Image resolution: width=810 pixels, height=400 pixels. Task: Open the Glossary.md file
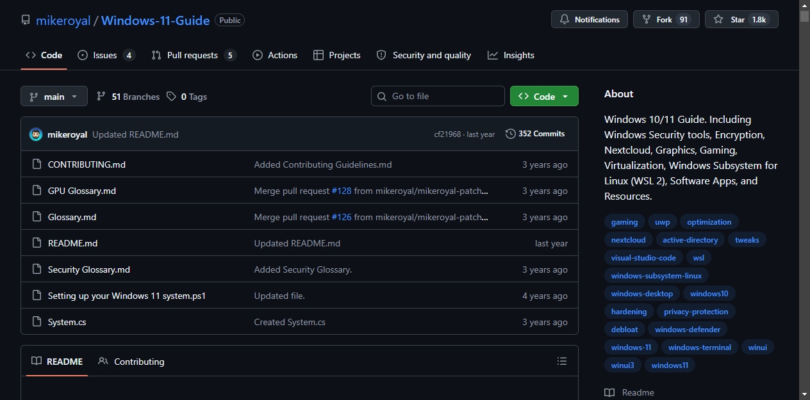[72, 217]
